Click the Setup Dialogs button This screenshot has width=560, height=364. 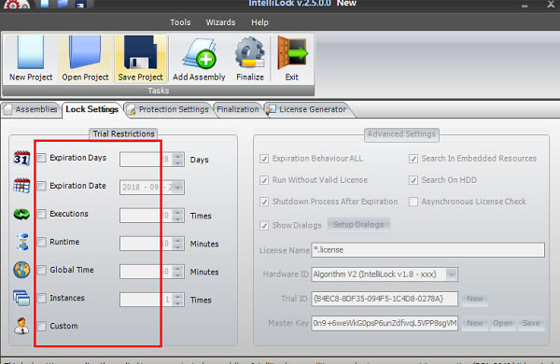point(358,225)
